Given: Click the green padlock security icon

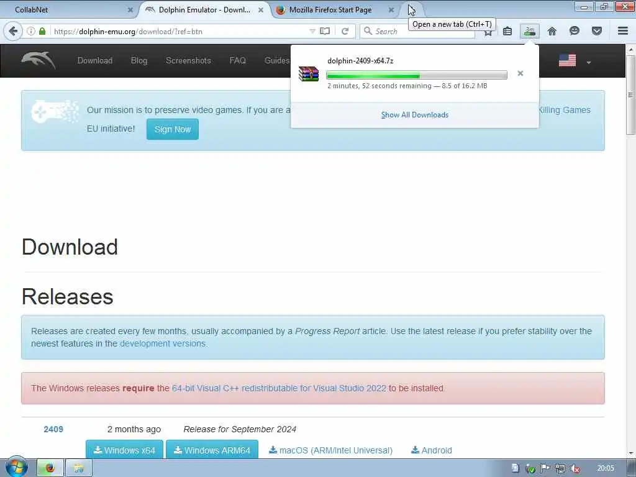Looking at the screenshot, I should [42, 31].
